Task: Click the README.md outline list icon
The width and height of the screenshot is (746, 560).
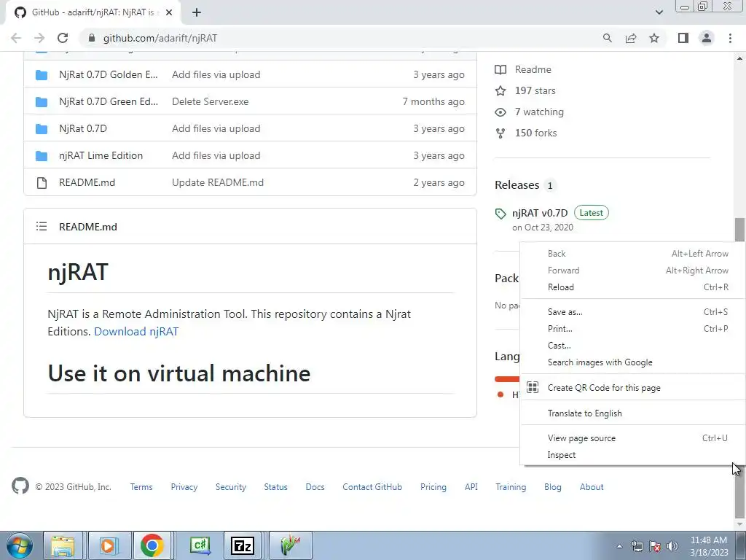Action: click(x=42, y=227)
